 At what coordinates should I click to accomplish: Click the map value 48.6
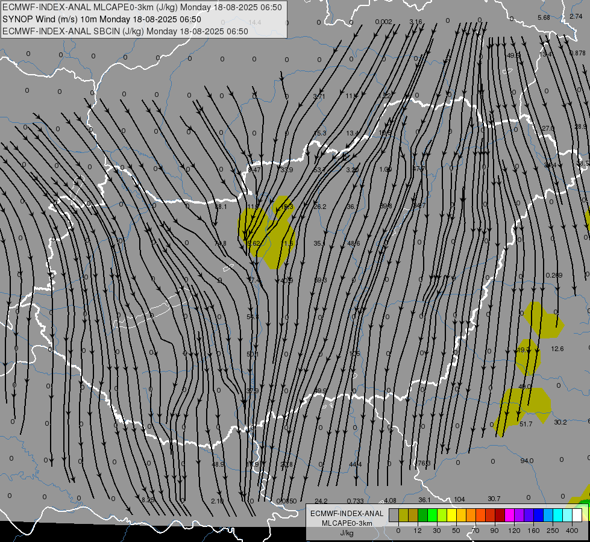[353, 243]
